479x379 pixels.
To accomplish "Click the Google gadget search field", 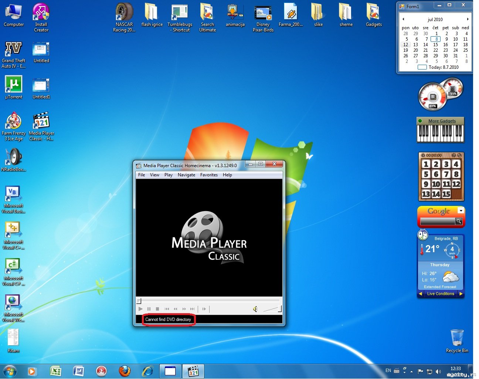I will (x=437, y=221).
